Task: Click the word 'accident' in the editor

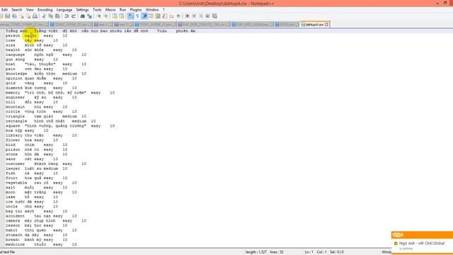Action: tap(15, 215)
